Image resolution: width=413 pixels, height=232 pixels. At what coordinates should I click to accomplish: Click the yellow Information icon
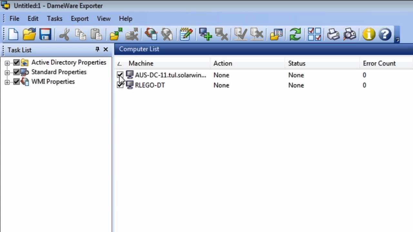coord(369,34)
